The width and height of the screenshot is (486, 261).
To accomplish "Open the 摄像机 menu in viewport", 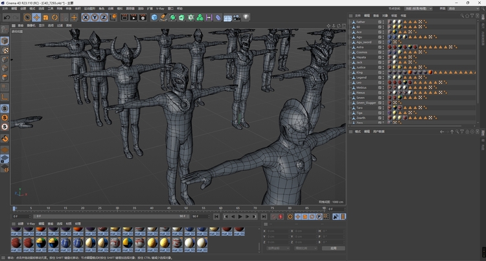I will coord(31,25).
